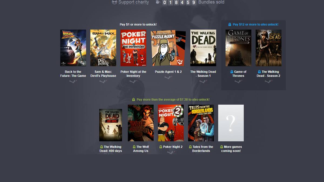Click Pay $12 or more to also unlock heading

coord(255,25)
